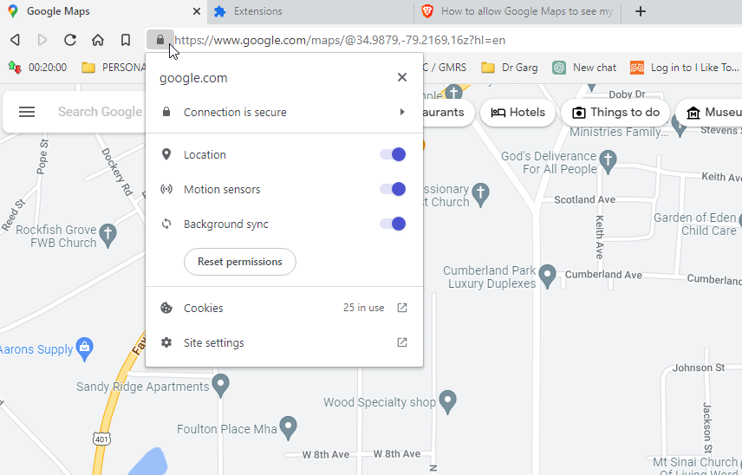This screenshot has width=742, height=475.
Task: Click the Rockfish Grove FWB Church marker
Action: [108, 235]
